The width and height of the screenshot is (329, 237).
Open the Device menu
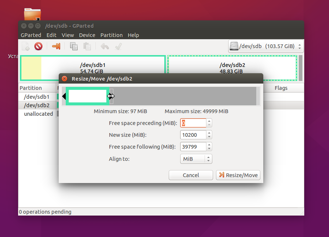(87, 35)
